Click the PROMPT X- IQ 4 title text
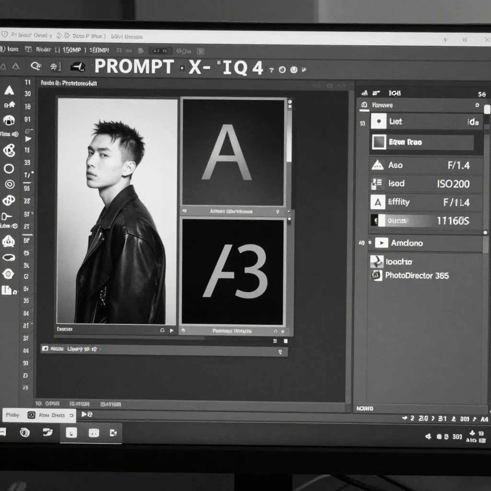This screenshot has height=491, width=491. click(178, 67)
